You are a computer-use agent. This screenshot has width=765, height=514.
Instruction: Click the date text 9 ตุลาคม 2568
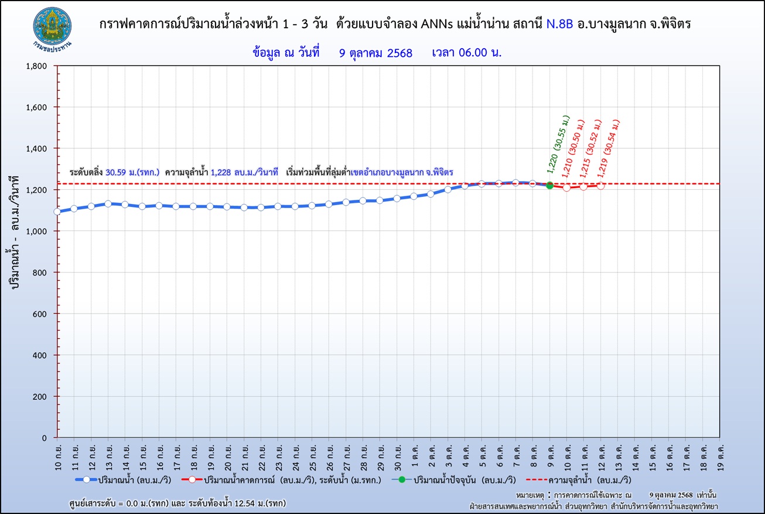(x=375, y=53)
